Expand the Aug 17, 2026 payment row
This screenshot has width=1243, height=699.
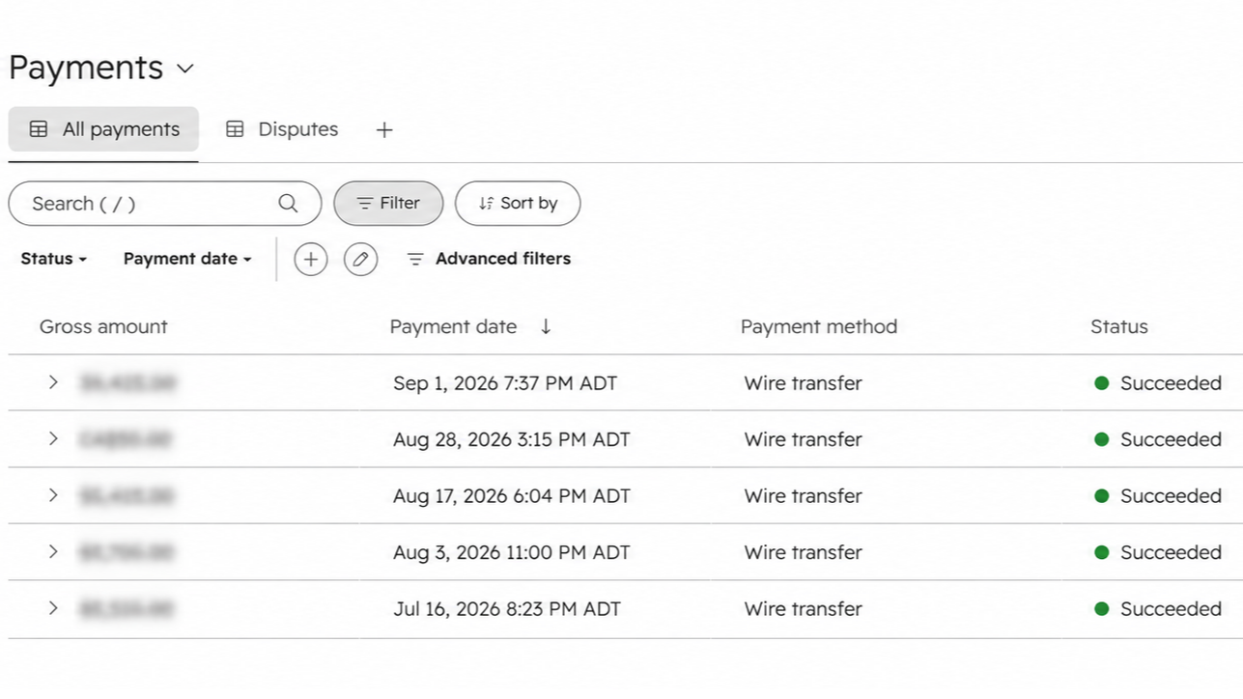(x=53, y=495)
